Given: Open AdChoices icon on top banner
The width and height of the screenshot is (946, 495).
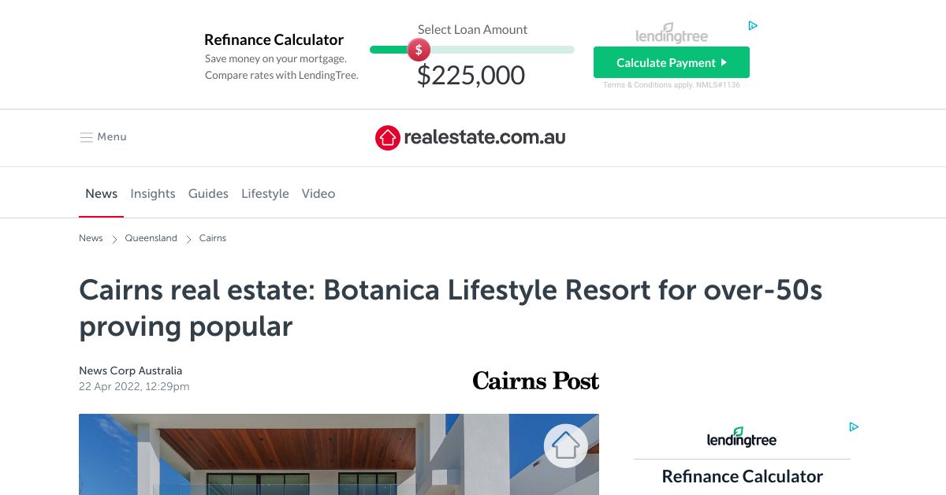Looking at the screenshot, I should pos(753,26).
